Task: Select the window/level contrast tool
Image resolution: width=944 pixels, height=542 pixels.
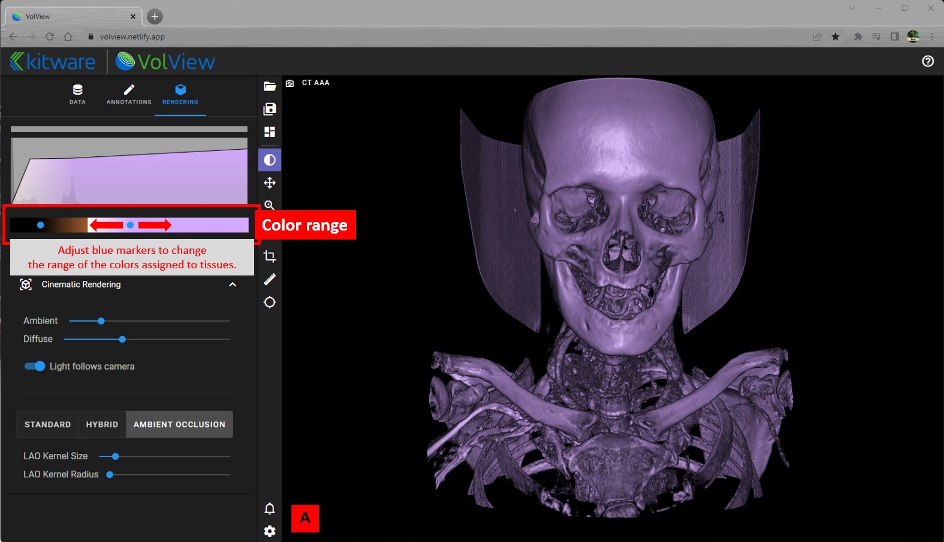Action: pos(270,160)
